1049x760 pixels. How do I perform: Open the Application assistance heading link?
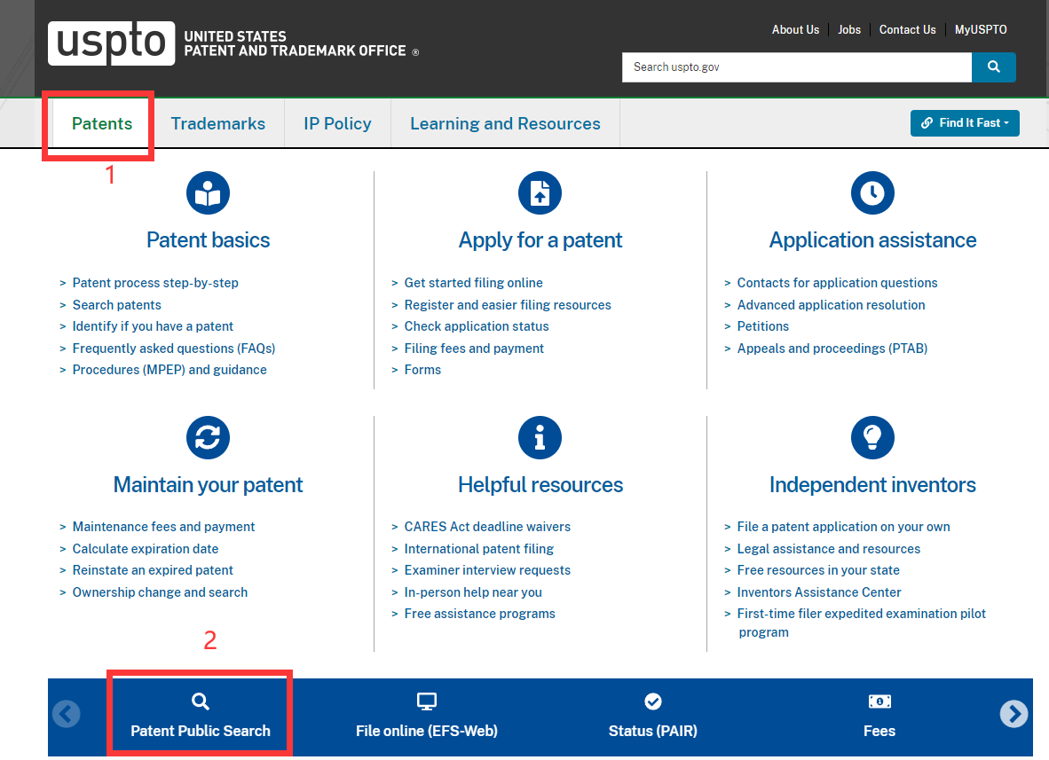click(x=872, y=240)
